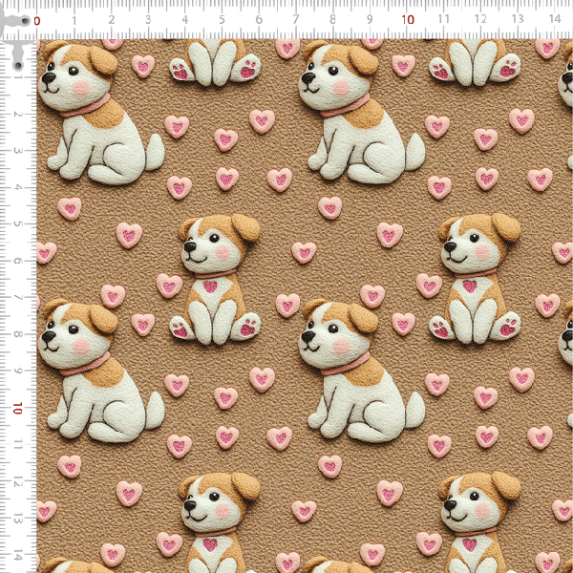573x573 pixels.
Task: Click number 6 on the horizontal ruler
Action: coord(259,20)
